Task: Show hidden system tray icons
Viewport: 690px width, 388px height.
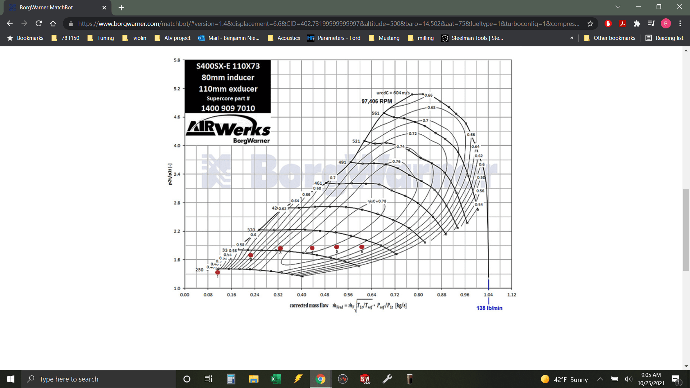Action: click(600, 379)
